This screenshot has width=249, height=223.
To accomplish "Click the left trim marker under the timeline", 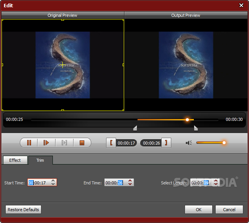I will (x=135, y=128).
